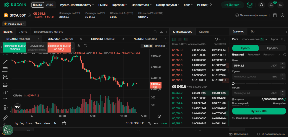Click the KuCoin logo

coord(15,5)
